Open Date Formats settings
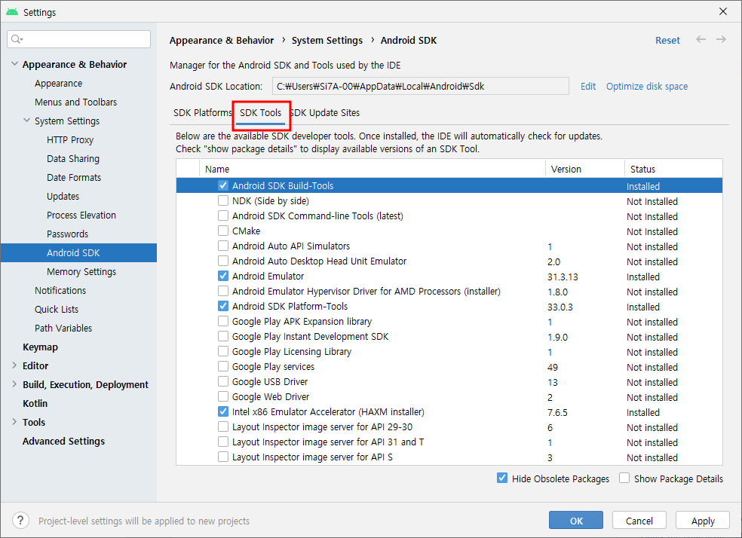This screenshot has width=742, height=538. (74, 177)
